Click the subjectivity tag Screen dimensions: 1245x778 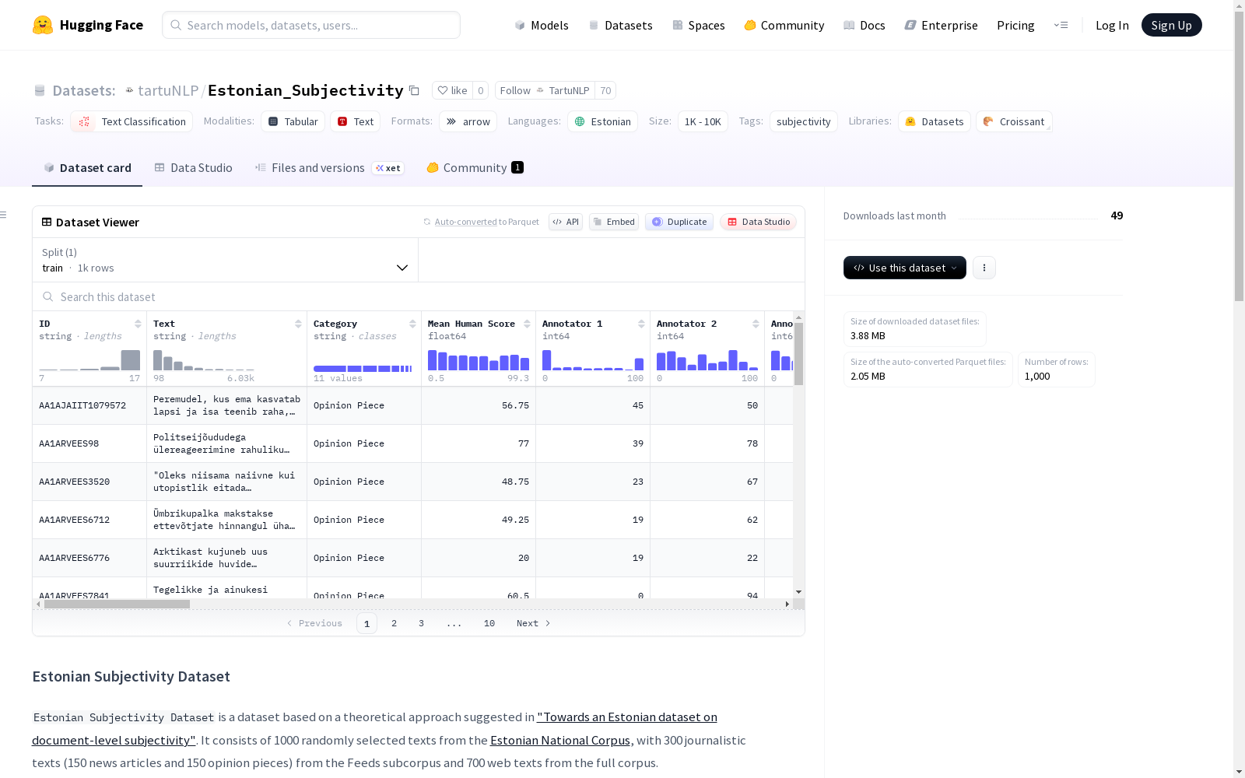[x=804, y=121]
